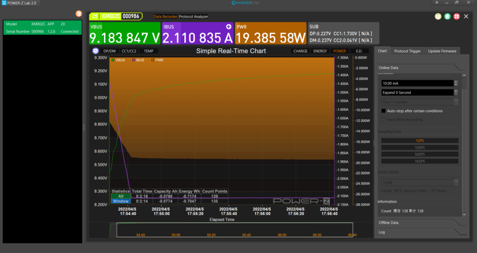
Task: Click the green round icon at top right
Action: click(447, 16)
